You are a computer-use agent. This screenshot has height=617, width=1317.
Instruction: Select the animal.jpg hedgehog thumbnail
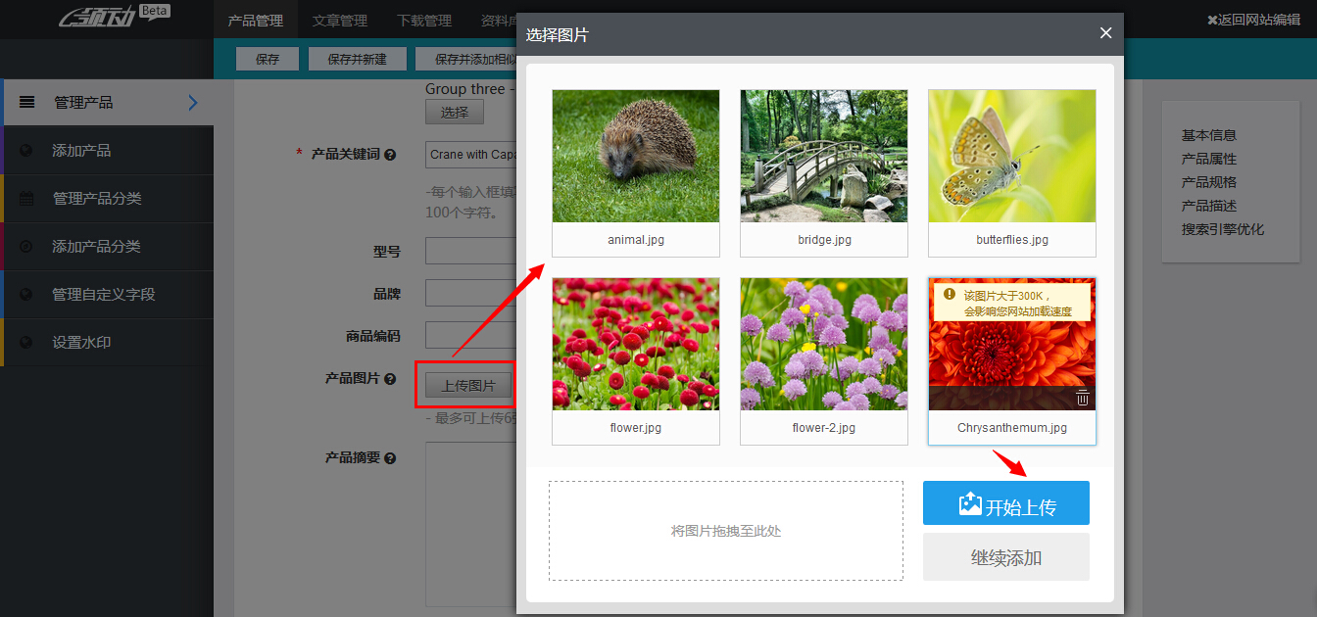coord(635,157)
